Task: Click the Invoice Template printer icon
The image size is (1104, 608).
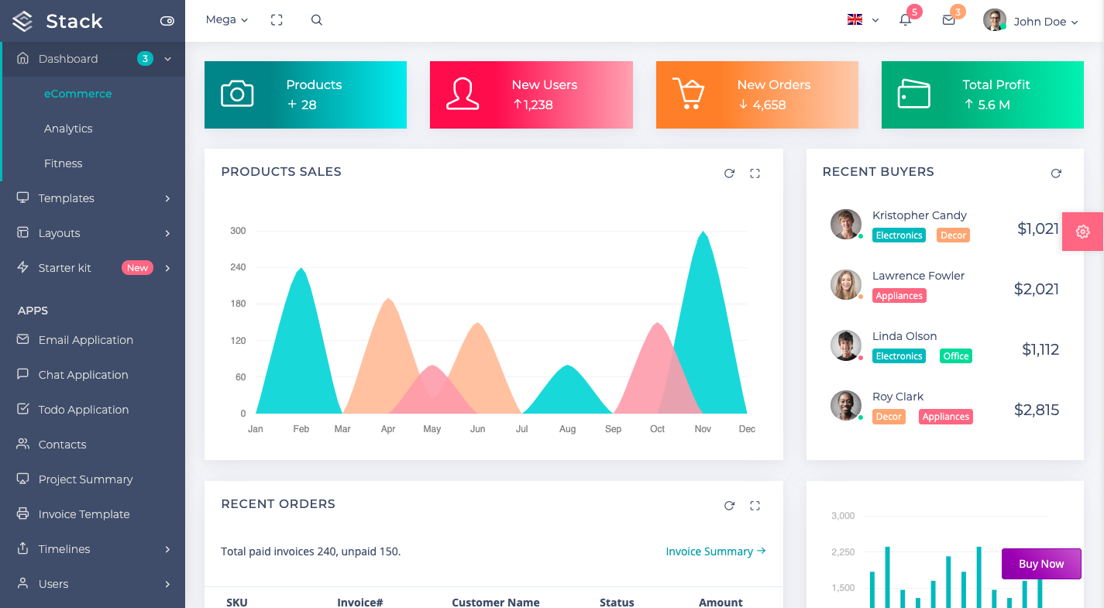Action: (x=22, y=514)
